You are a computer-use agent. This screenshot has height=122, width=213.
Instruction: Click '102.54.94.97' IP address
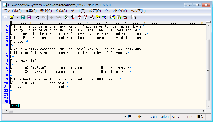(34, 68)
